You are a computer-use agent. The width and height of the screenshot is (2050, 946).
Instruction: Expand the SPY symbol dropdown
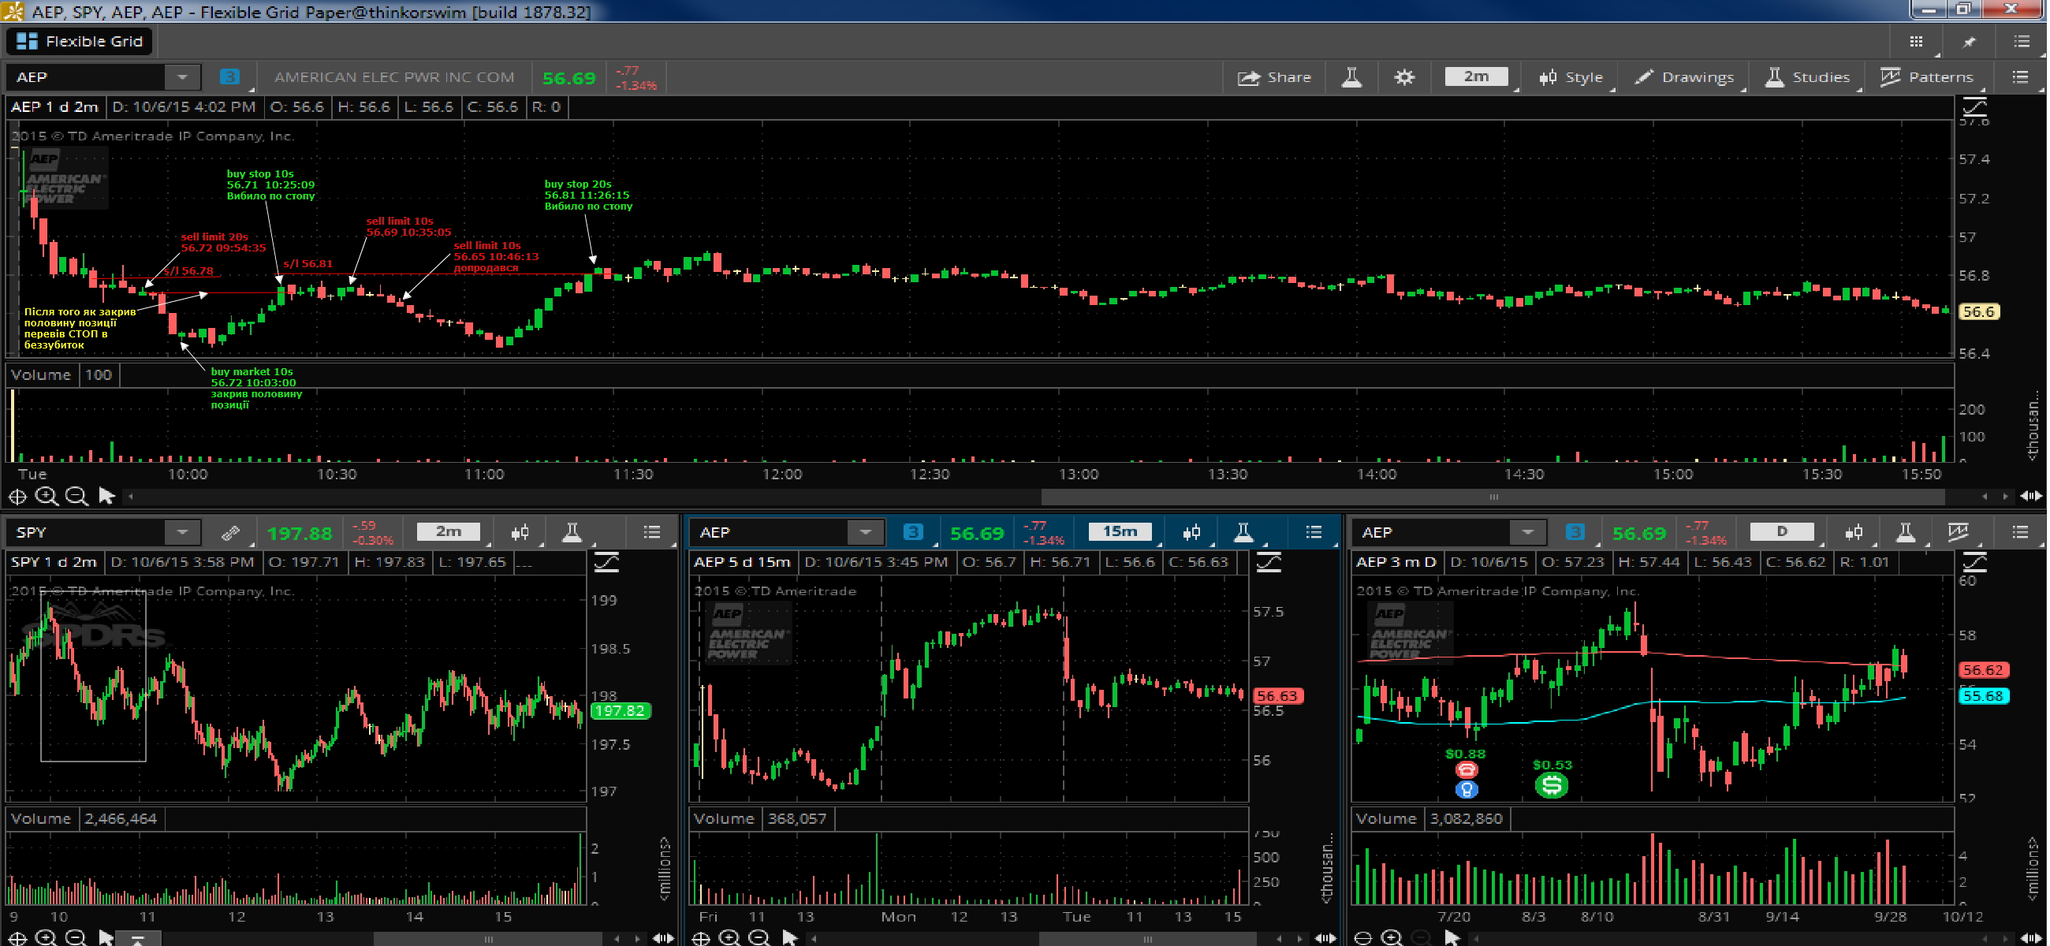(x=182, y=532)
